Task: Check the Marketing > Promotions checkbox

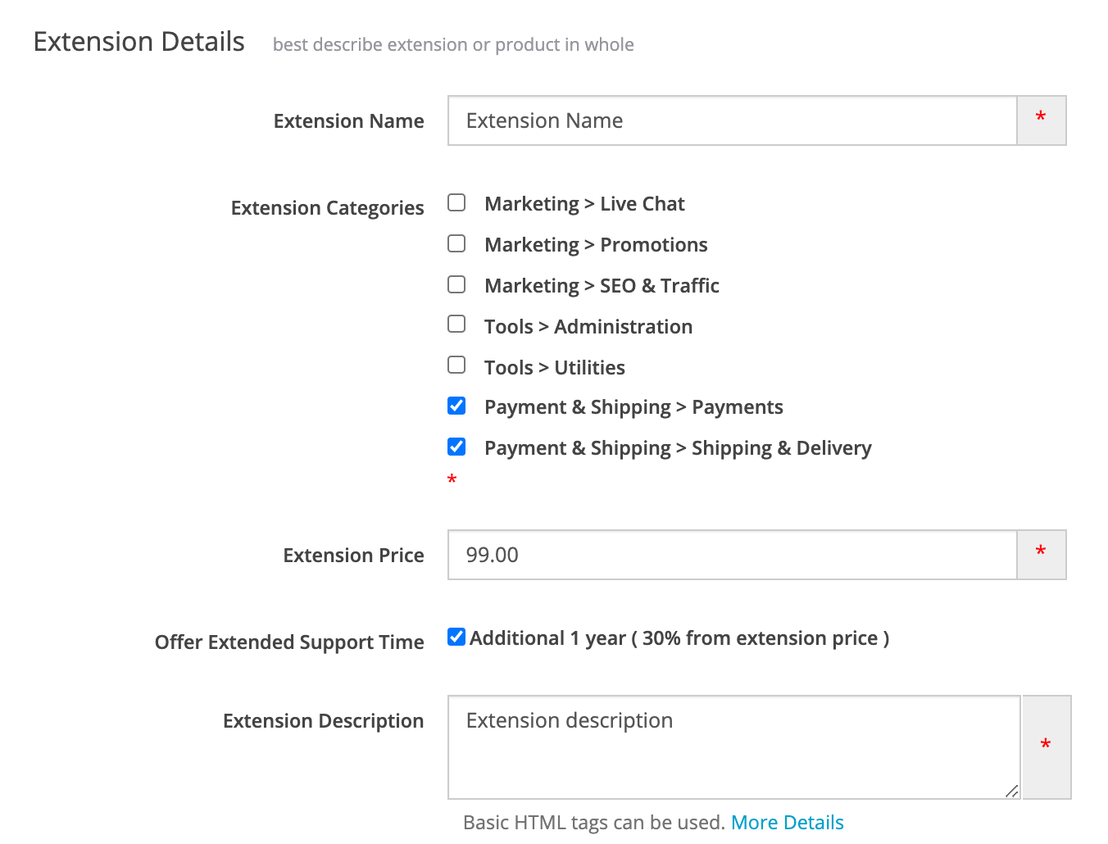Action: pyautogui.click(x=456, y=243)
